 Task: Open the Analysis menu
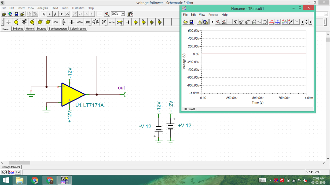[42, 8]
